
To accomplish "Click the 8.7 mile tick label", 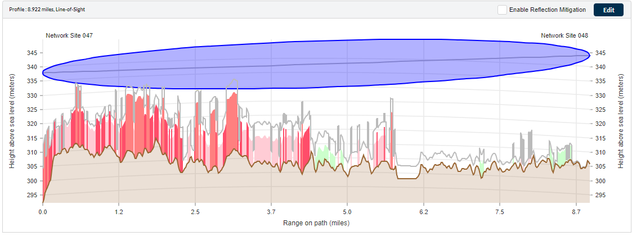I will tap(576, 212).
